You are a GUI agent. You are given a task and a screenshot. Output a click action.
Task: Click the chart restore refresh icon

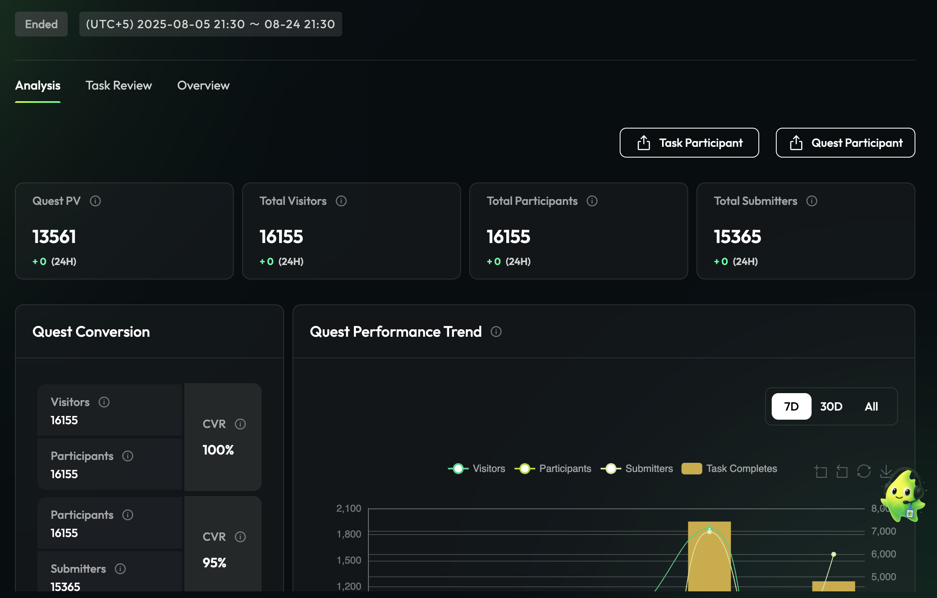tap(864, 472)
